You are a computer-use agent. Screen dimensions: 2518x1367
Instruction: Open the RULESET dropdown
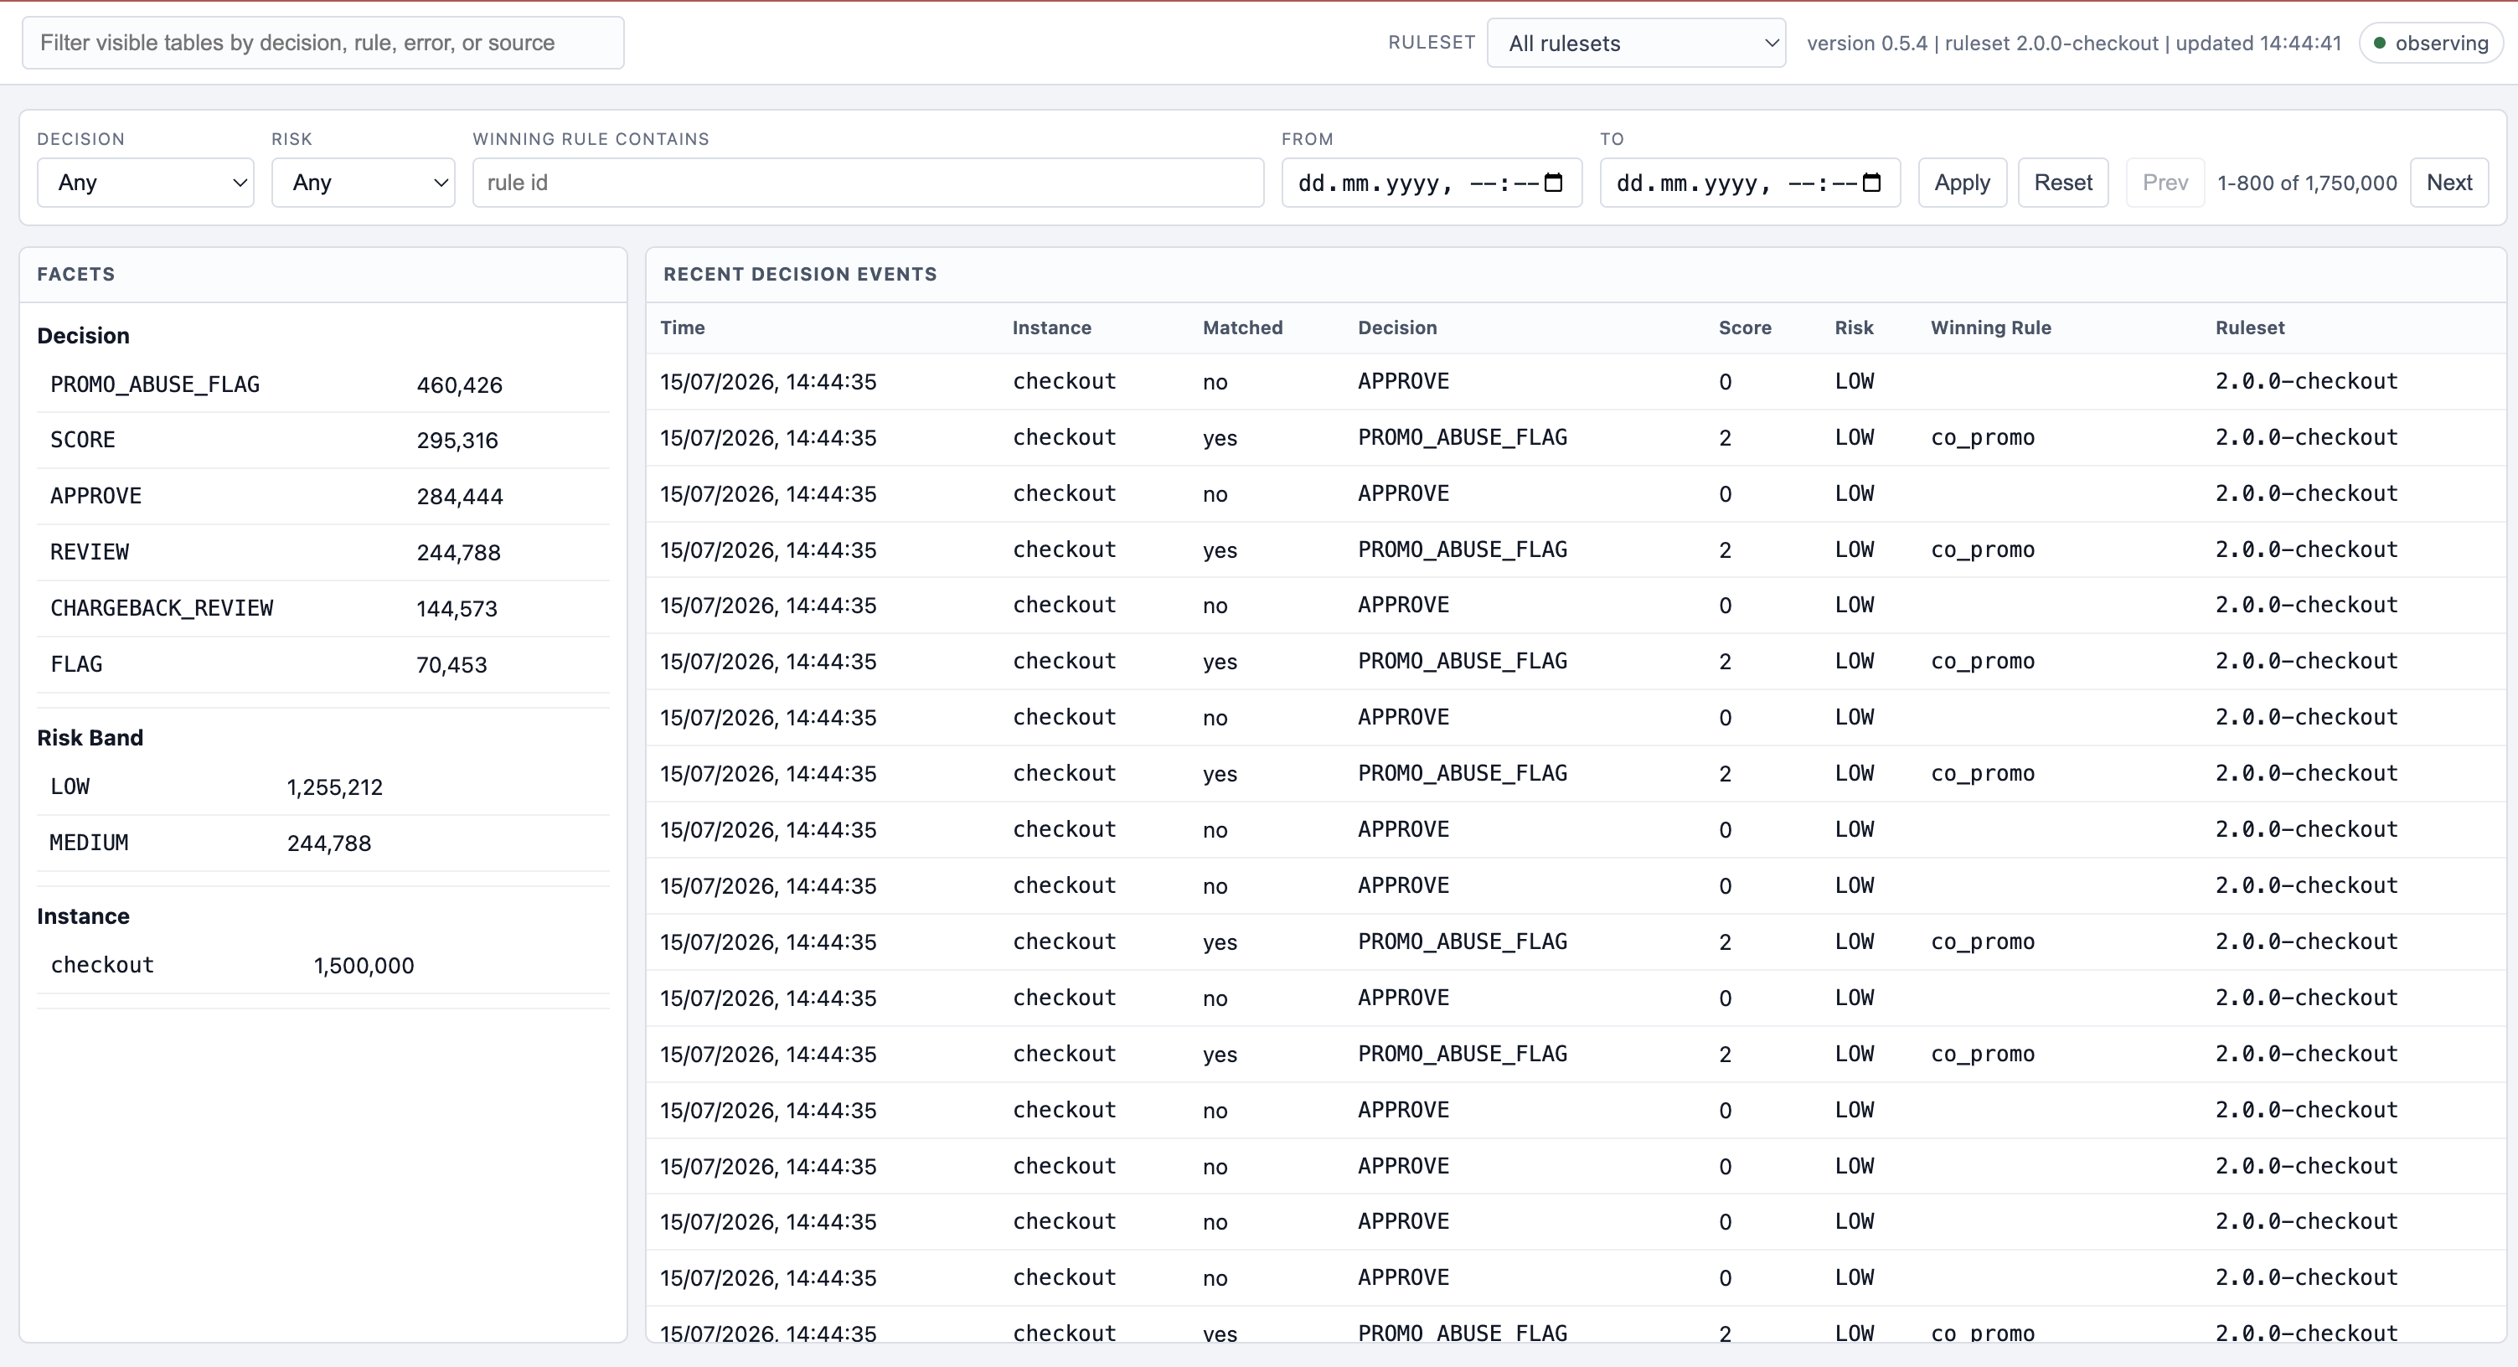(1635, 43)
